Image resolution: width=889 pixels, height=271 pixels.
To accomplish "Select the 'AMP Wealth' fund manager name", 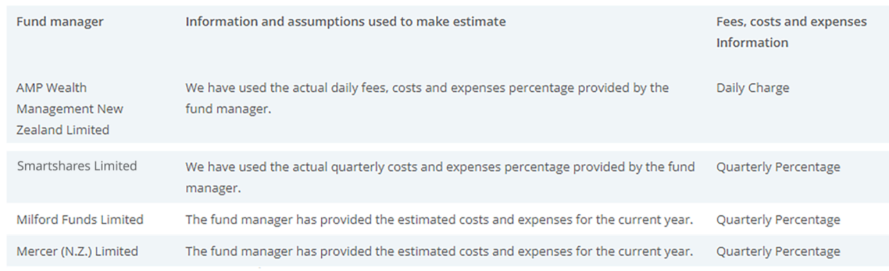I will coord(52,88).
